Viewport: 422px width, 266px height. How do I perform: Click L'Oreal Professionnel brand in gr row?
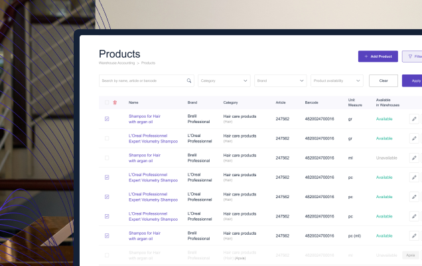tap(200, 138)
